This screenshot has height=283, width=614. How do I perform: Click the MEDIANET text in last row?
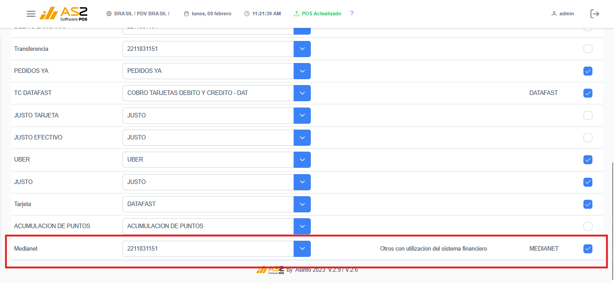pos(544,248)
